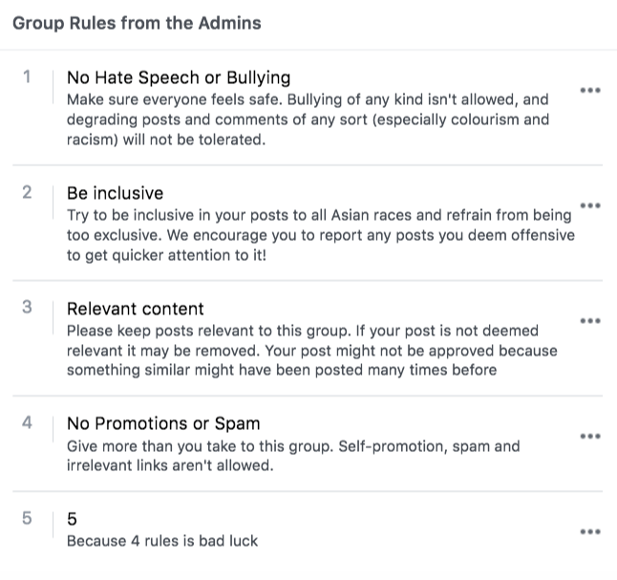Click the No Hate Speech or Bullying title

[179, 77]
